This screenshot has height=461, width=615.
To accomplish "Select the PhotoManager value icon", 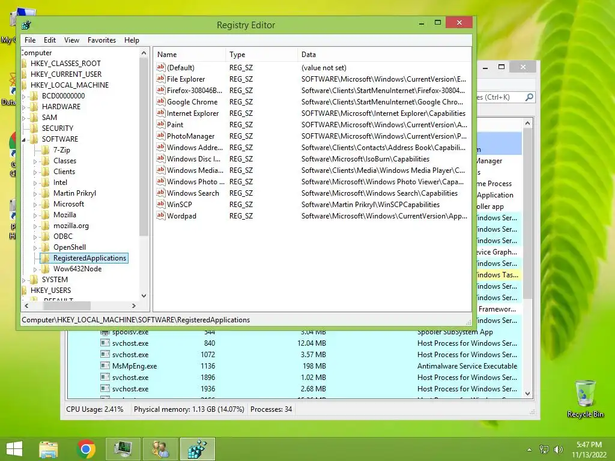I will coord(160,136).
